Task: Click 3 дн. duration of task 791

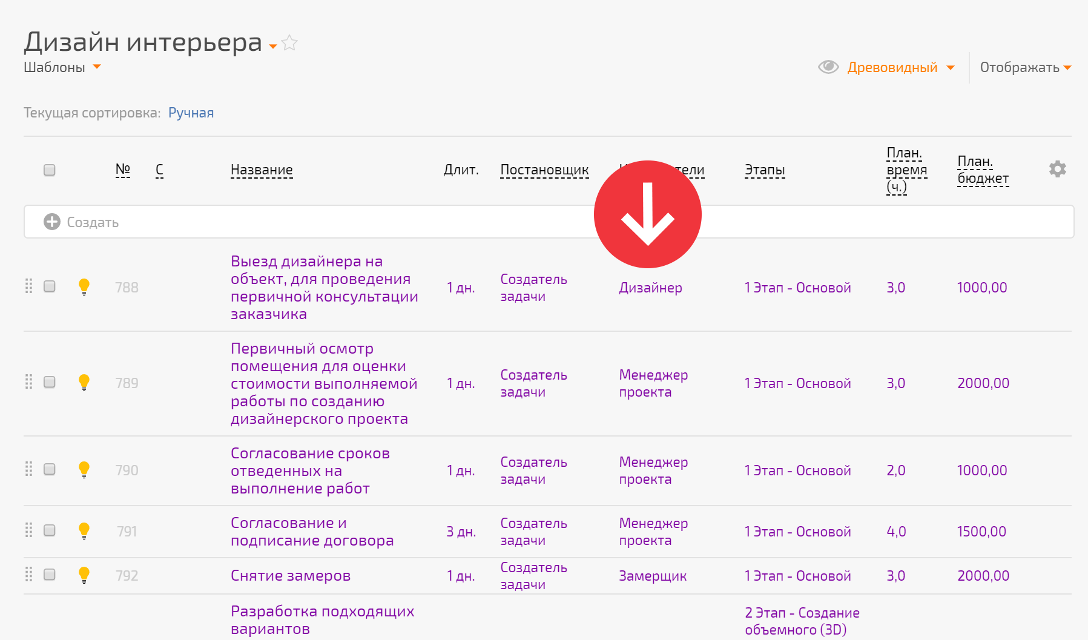Action: (461, 532)
